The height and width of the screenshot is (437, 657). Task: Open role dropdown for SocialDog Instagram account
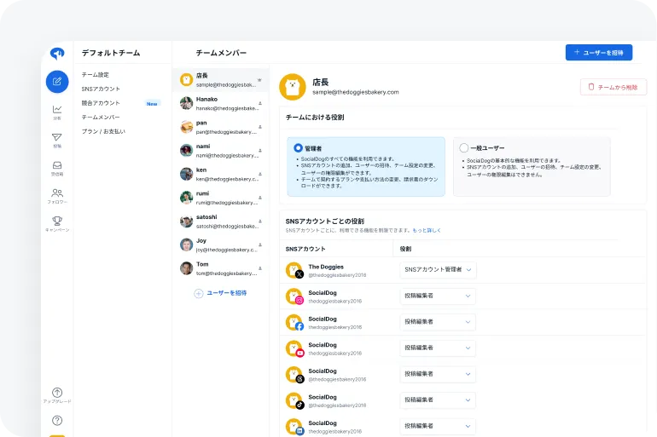438,296
